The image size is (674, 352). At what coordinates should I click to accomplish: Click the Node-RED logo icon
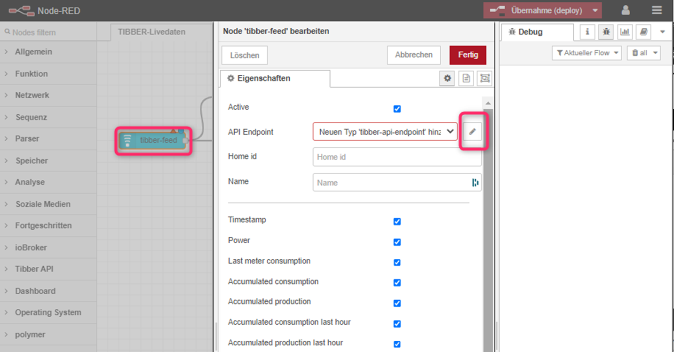(22, 10)
